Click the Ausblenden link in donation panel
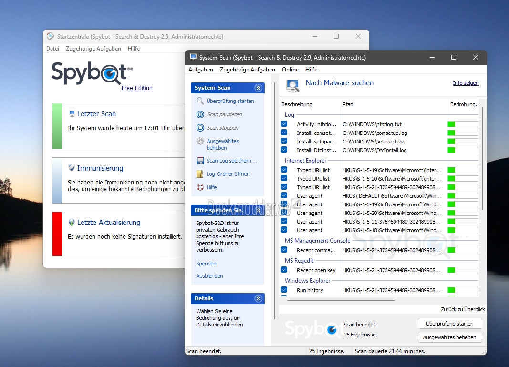 coord(209,276)
